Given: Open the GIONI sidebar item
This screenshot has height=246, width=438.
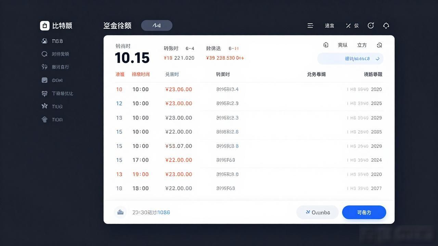Looking at the screenshot, I should (52, 80).
